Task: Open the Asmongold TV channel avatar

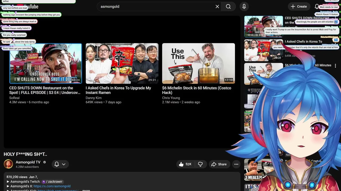Action: 8,164
